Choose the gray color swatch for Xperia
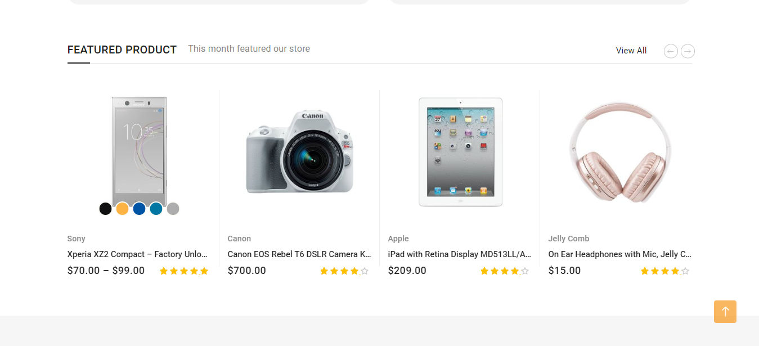This screenshot has width=759, height=346. click(173, 209)
